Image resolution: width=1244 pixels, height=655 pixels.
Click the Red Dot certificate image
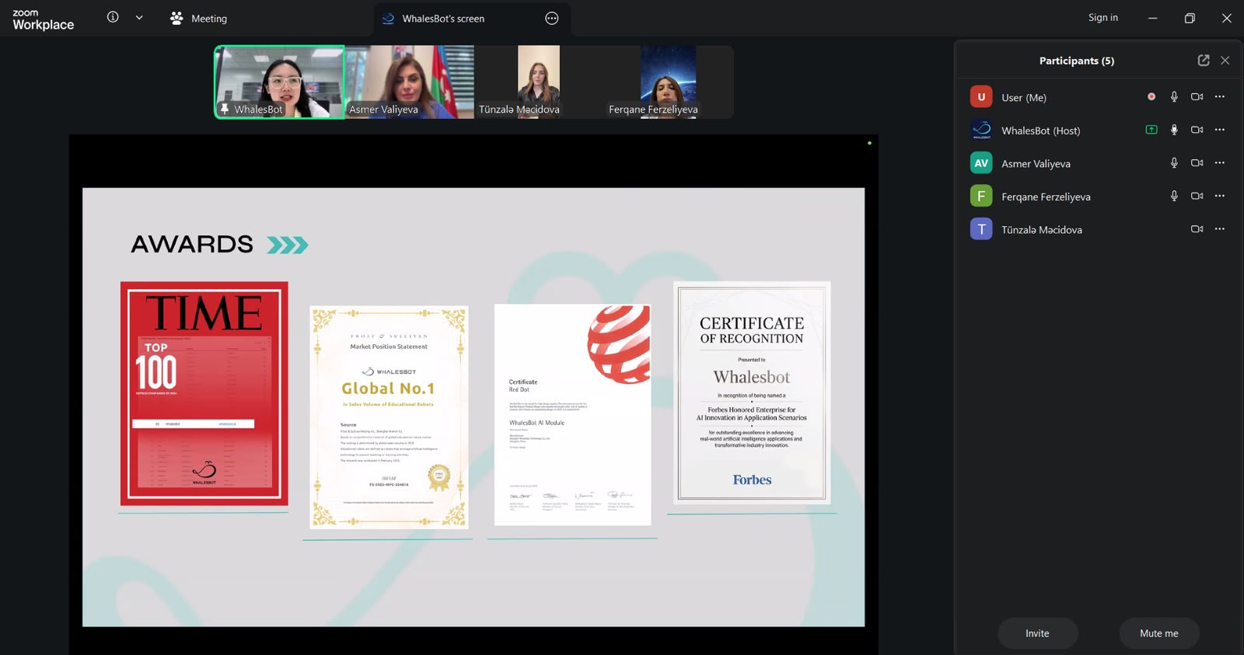click(573, 414)
